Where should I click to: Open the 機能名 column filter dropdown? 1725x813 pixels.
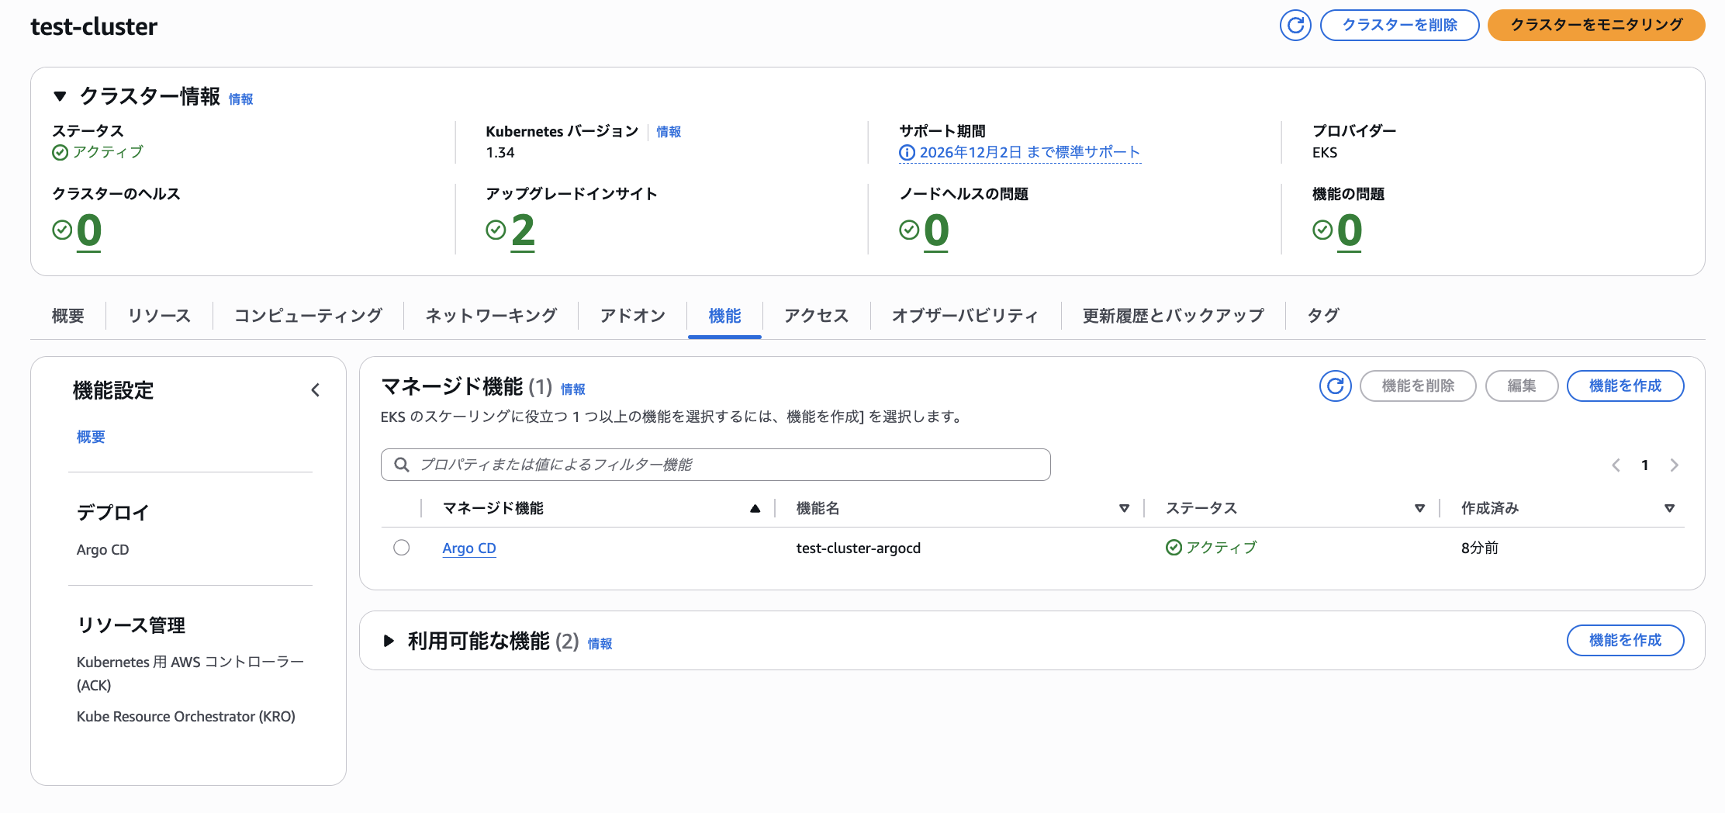1125,508
